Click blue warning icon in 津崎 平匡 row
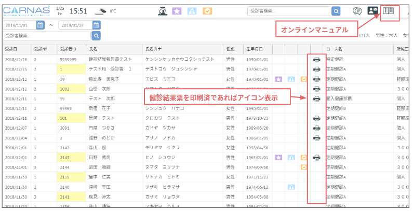 tap(291, 187)
